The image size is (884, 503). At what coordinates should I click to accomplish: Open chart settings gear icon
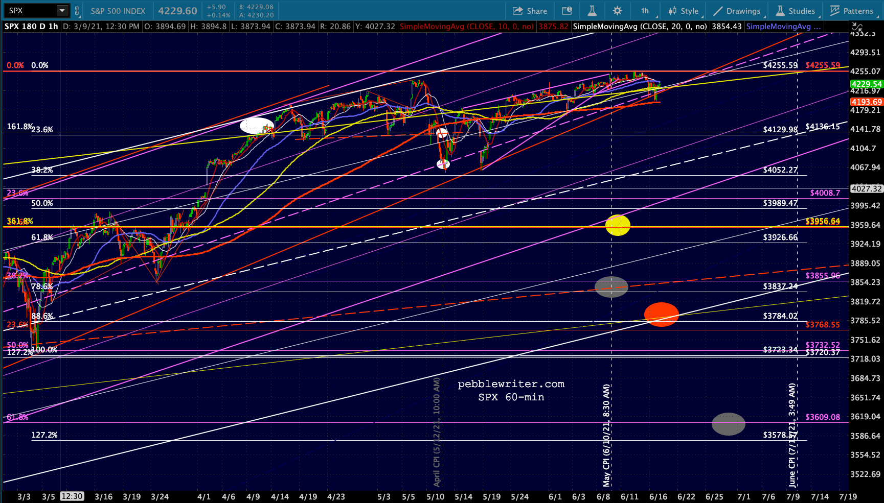pos(617,11)
